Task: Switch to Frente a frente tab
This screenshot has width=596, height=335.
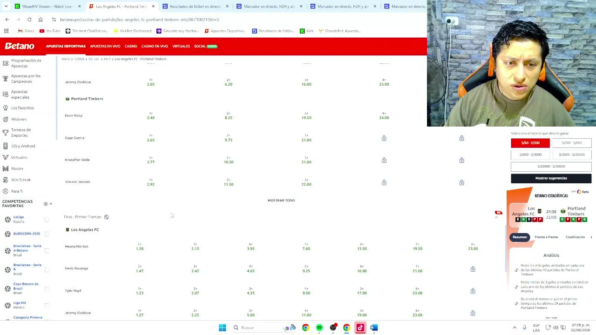Action: [546, 237]
